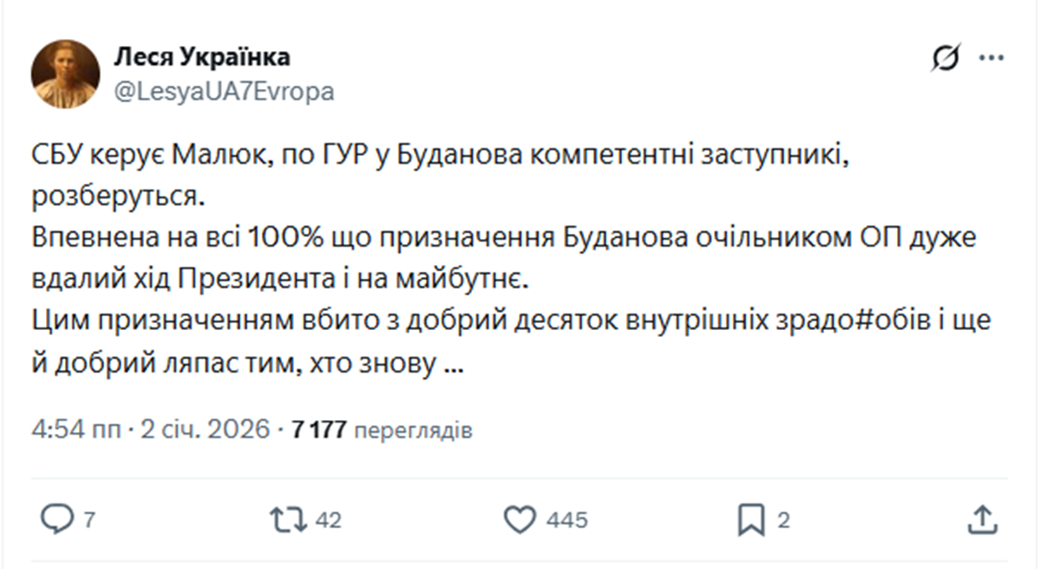1041x569 pixels.
Task: Expand truncated text via trailing ellipsis
Action: pyautogui.click(x=452, y=366)
